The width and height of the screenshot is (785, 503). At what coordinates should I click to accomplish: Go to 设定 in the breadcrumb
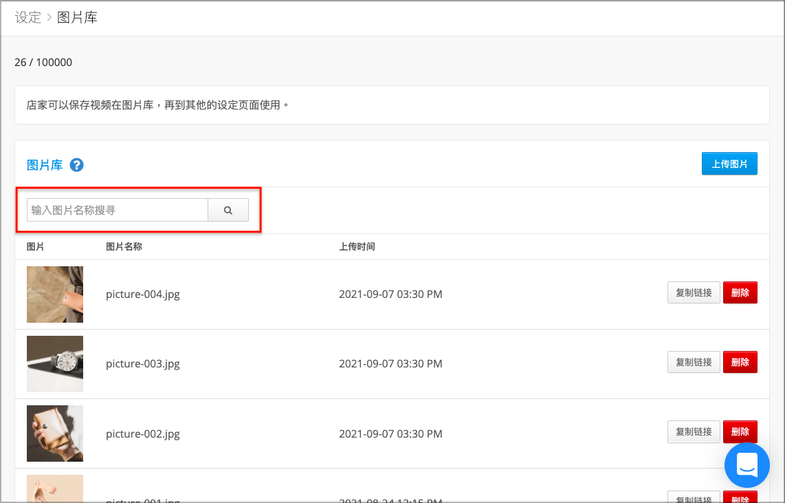tap(28, 17)
